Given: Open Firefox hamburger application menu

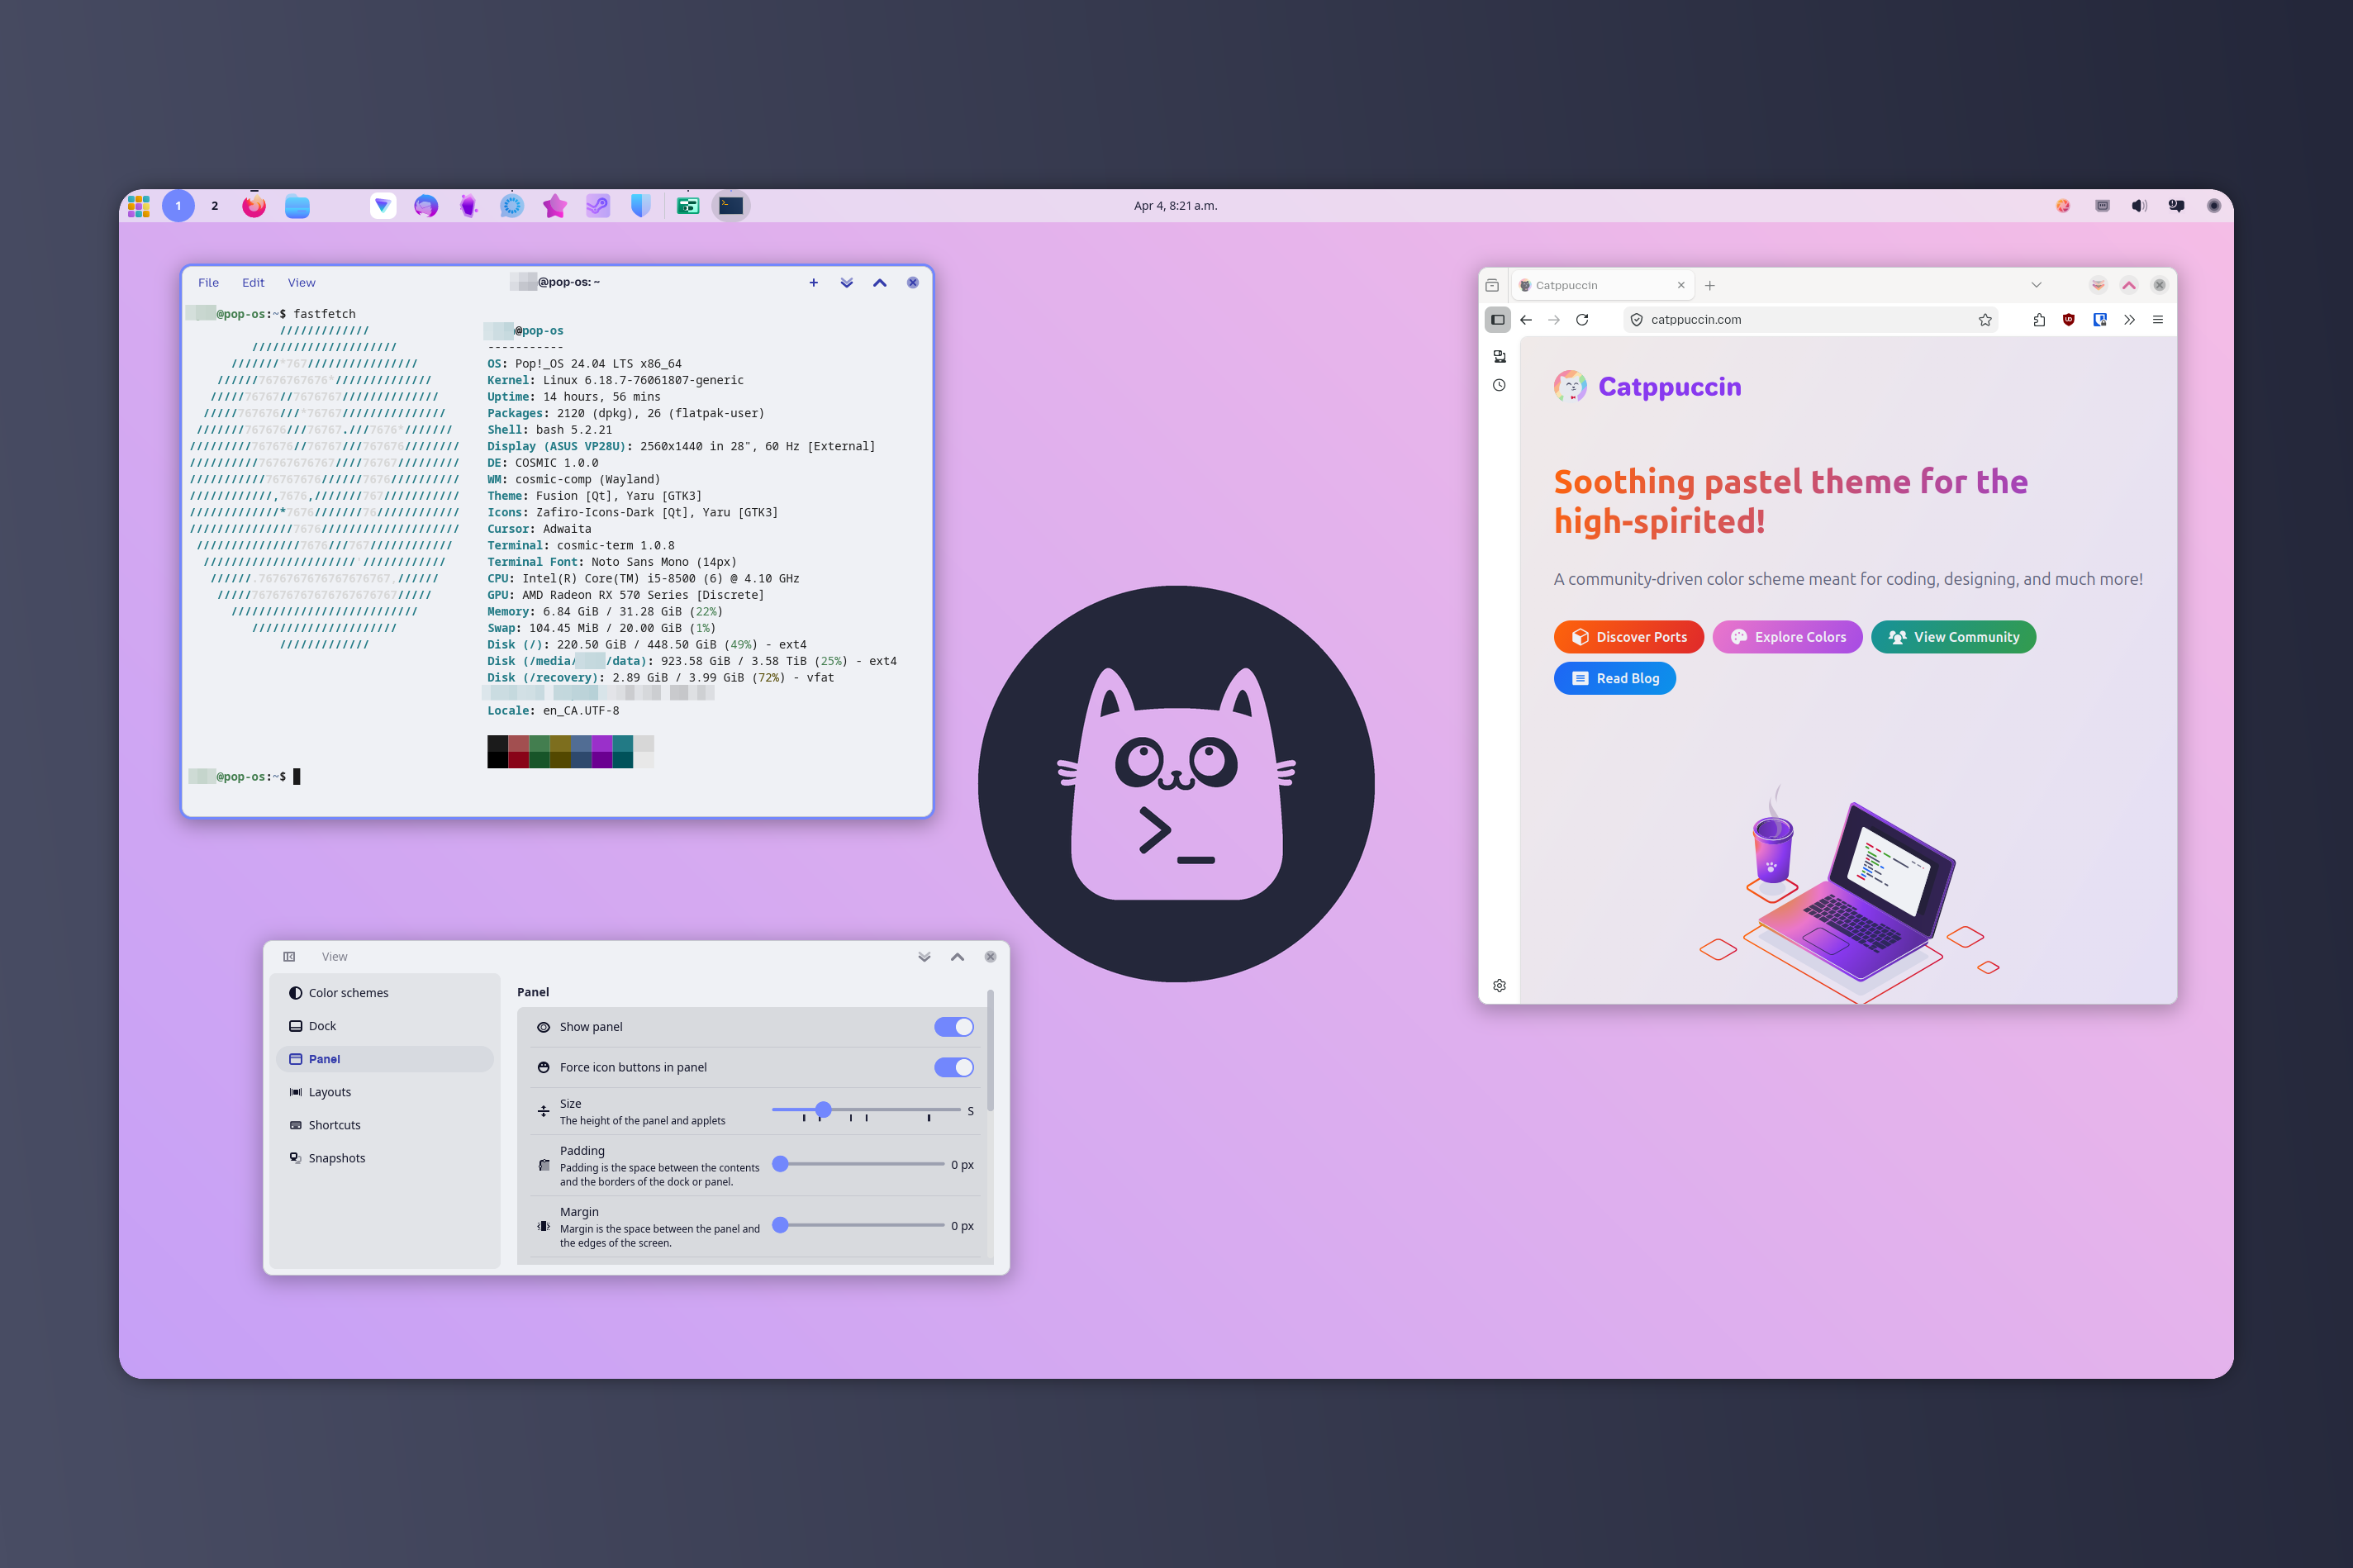Looking at the screenshot, I should 2158,320.
